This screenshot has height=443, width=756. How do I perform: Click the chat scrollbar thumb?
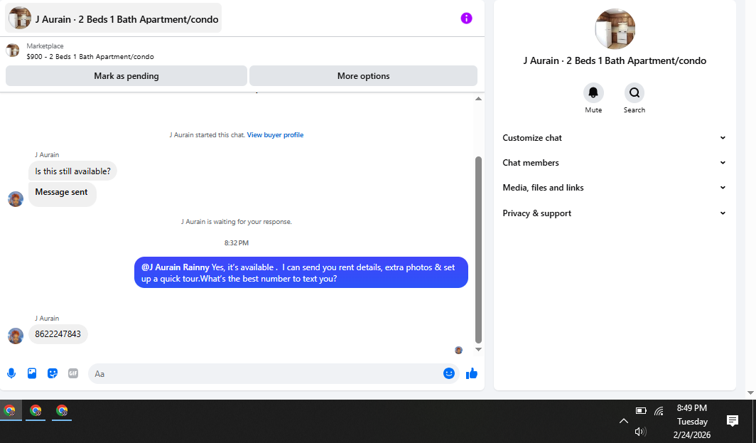(478, 250)
